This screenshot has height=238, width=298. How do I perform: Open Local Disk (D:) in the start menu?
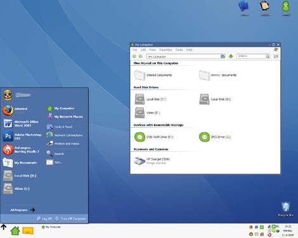click(x=20, y=176)
